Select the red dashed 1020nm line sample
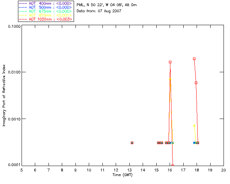 pos(23,19)
